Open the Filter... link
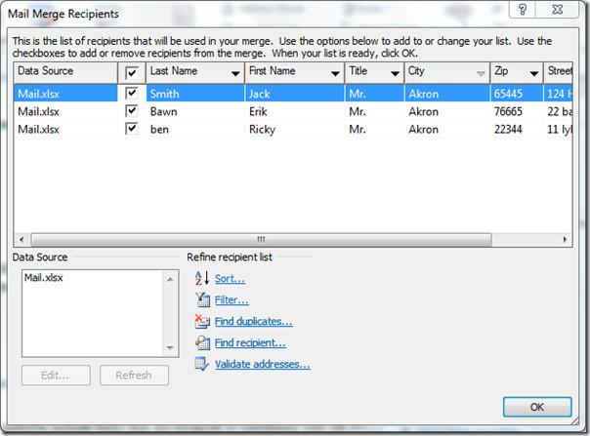 coord(232,300)
